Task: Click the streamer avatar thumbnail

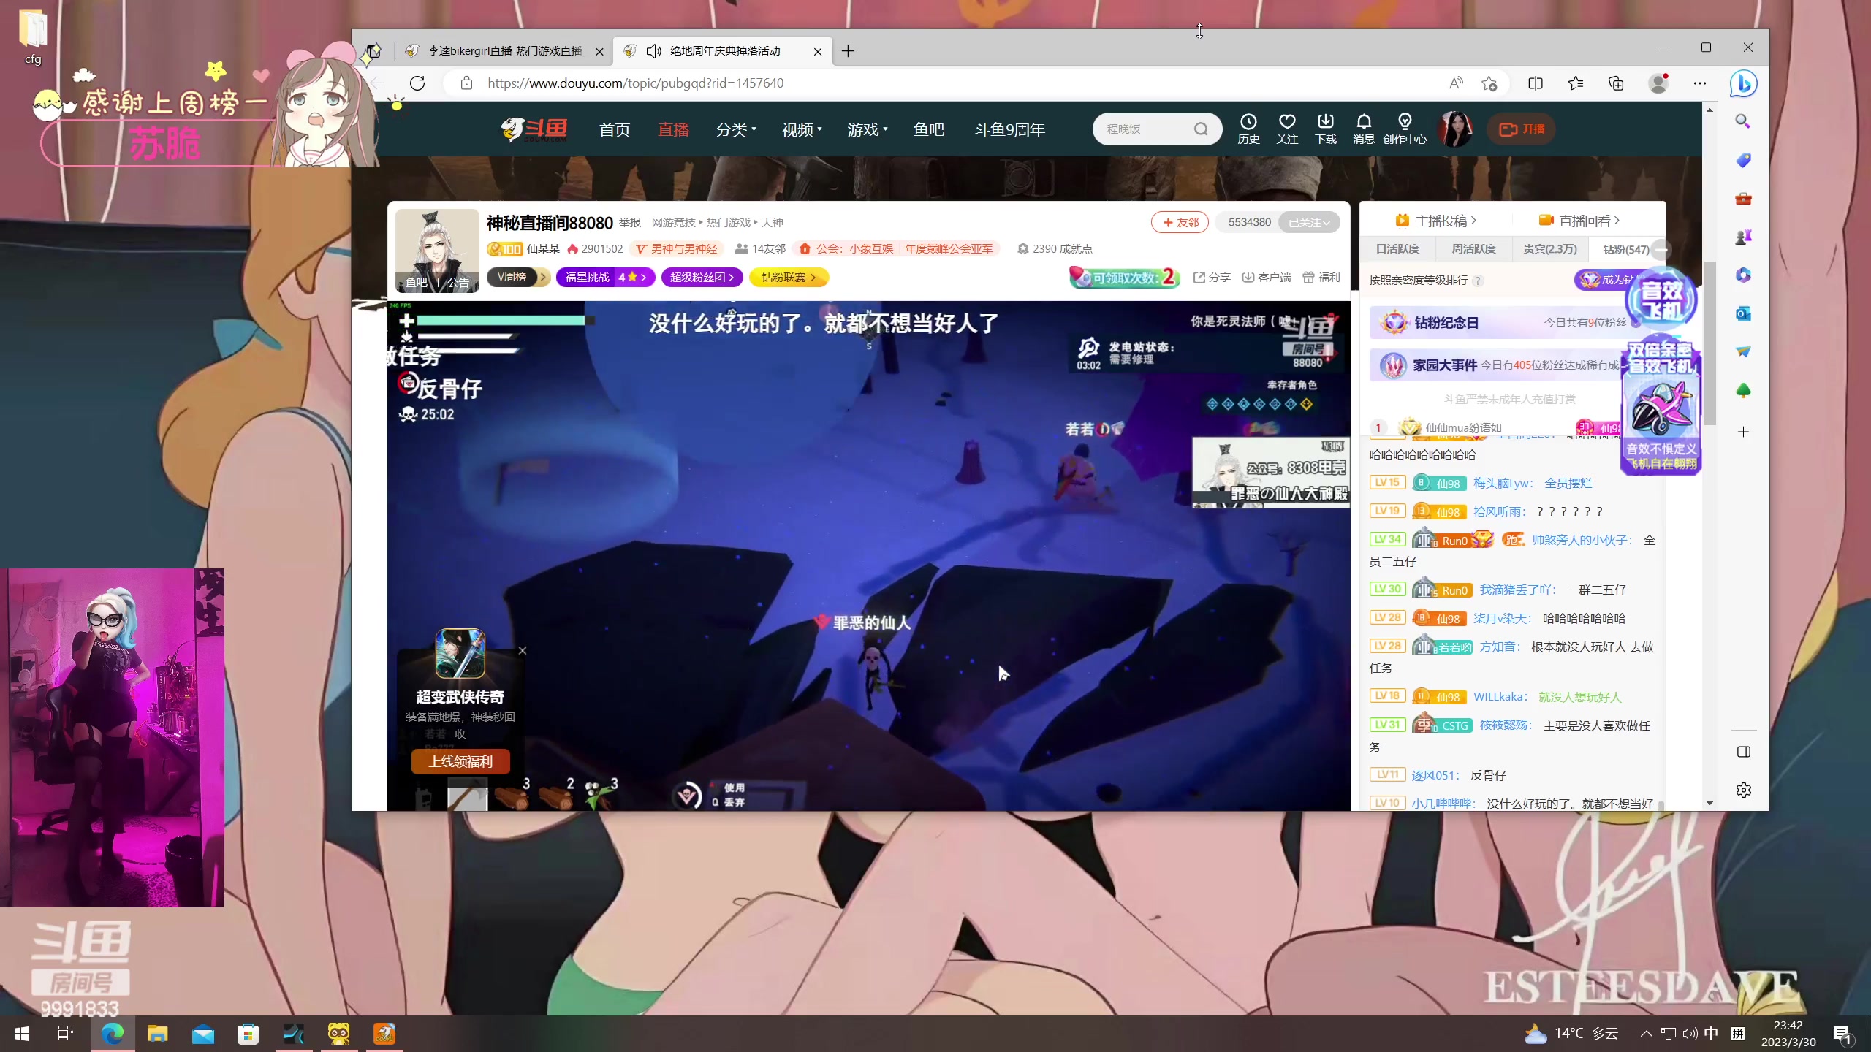Action: 436,251
